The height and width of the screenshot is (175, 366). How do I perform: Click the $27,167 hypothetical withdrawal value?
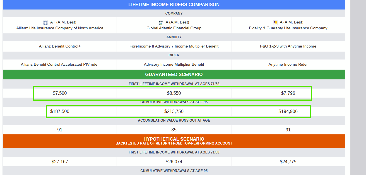pos(60,162)
